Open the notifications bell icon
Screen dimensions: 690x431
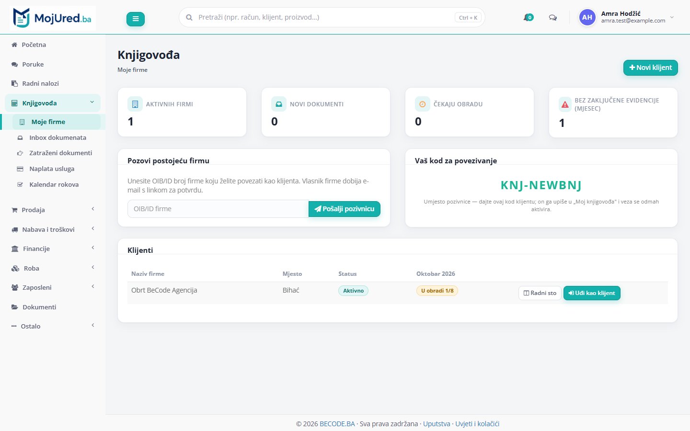[x=528, y=18]
